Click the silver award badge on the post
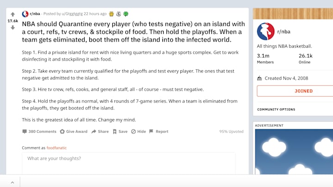The image size is (333, 187). (x=119, y=14)
